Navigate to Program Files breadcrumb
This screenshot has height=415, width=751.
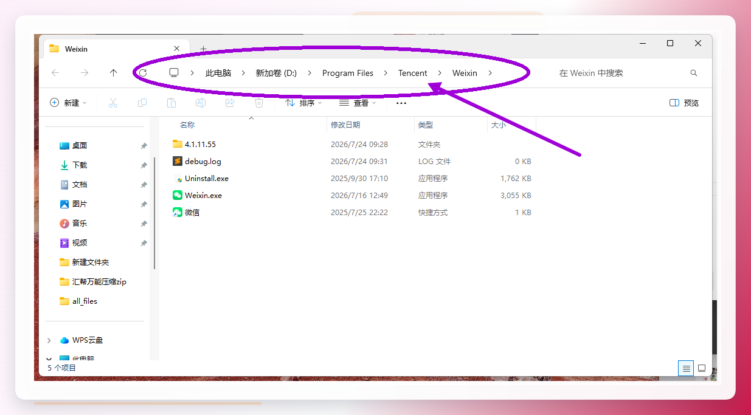348,73
